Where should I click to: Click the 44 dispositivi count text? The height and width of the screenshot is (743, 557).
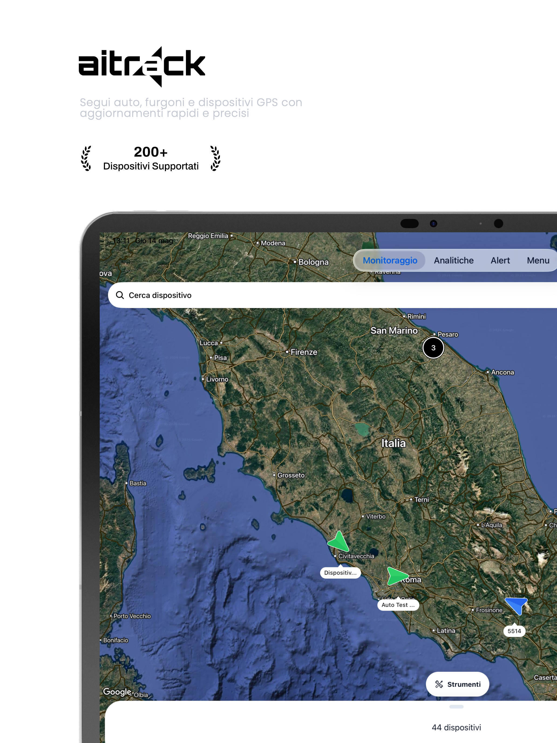456,728
